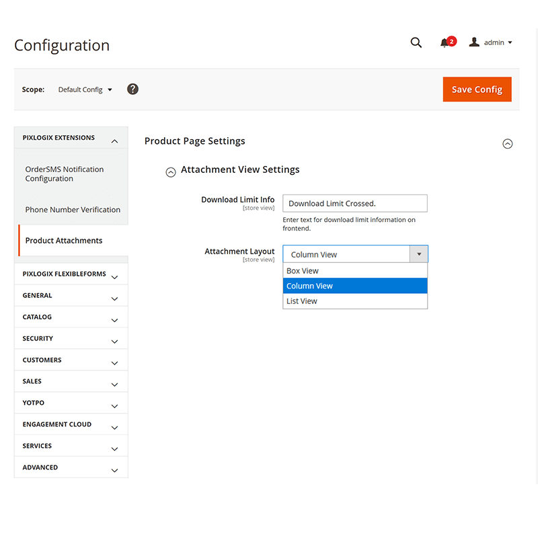
Task: Open Product Attachments in the sidebar
Action: point(63,240)
